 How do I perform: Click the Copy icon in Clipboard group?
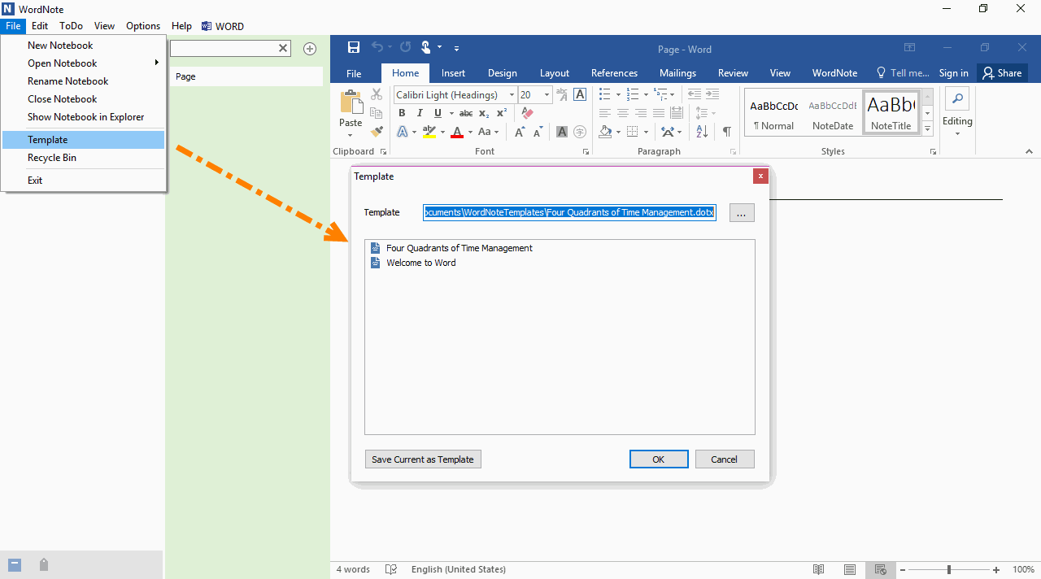pyautogui.click(x=377, y=113)
